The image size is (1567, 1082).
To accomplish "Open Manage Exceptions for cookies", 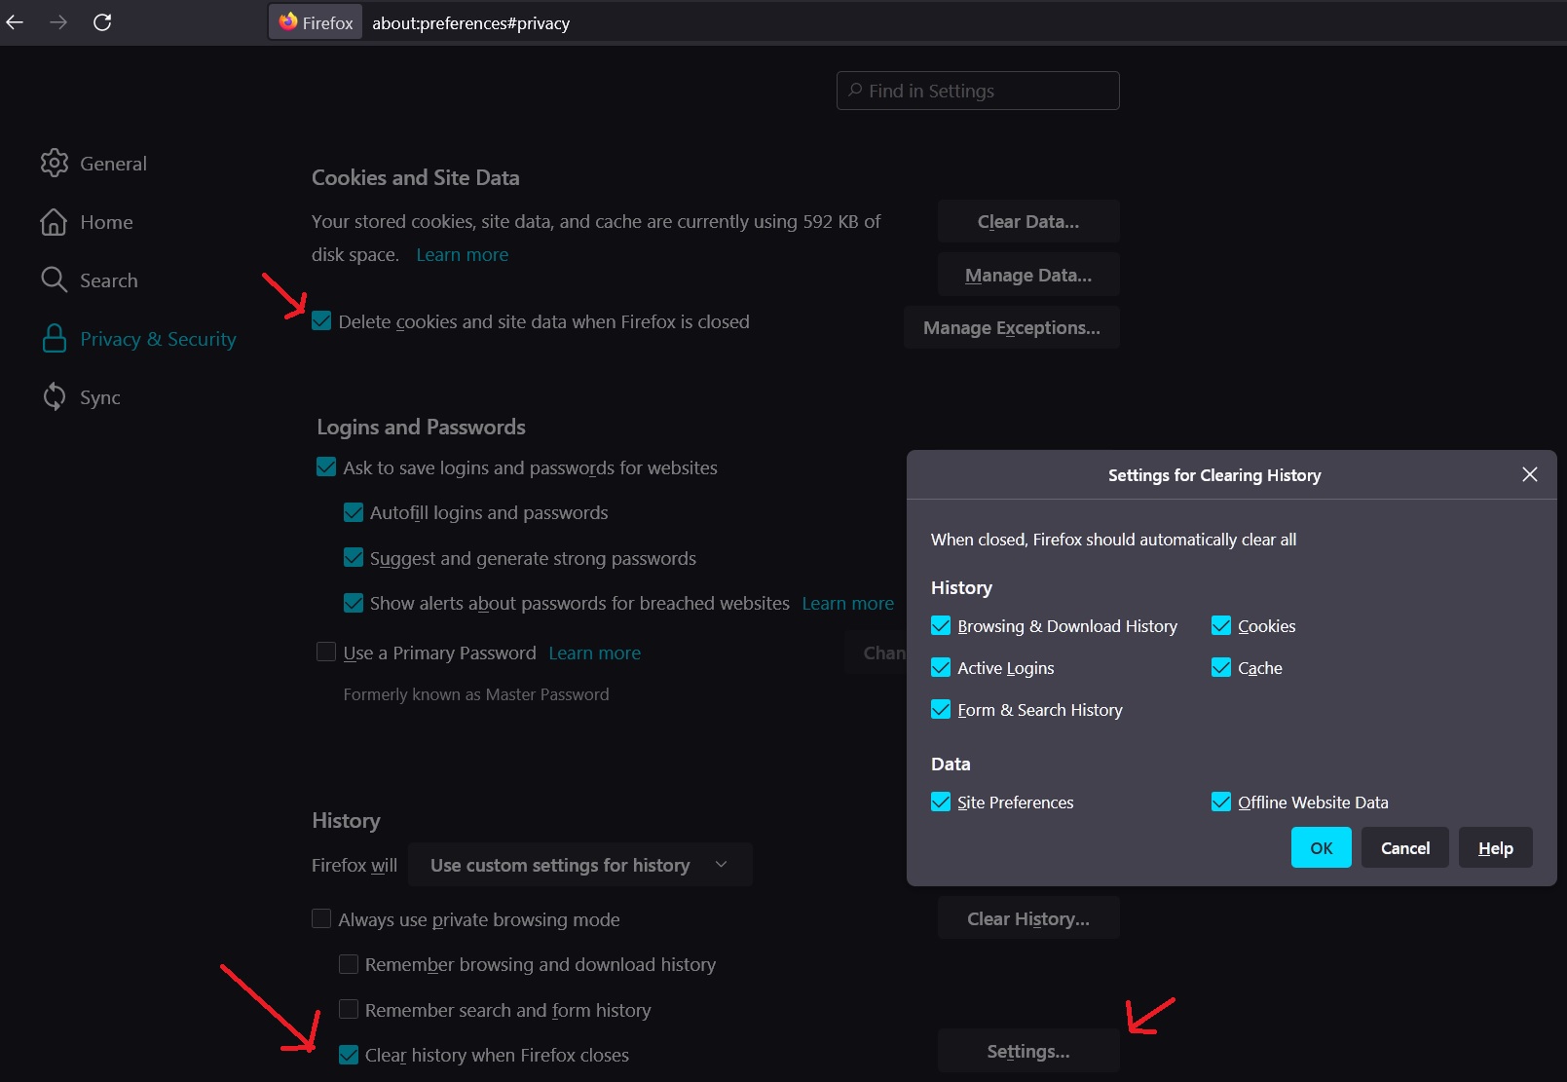I will click(x=1012, y=328).
